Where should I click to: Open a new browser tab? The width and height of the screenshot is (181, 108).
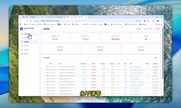tap(90, 17)
